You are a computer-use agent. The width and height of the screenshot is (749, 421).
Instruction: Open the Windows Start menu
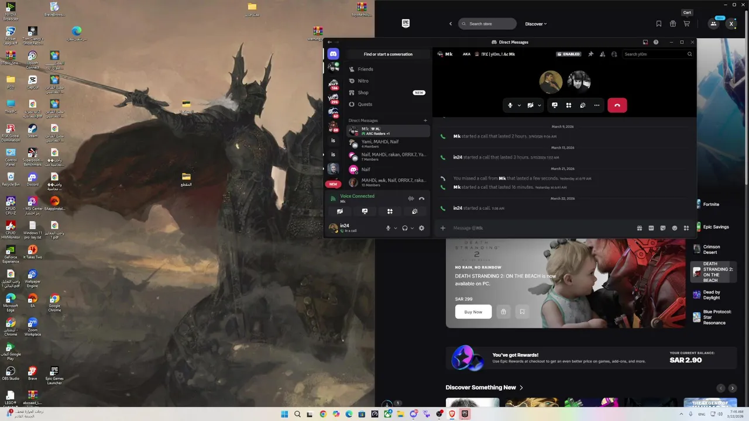pyautogui.click(x=284, y=414)
